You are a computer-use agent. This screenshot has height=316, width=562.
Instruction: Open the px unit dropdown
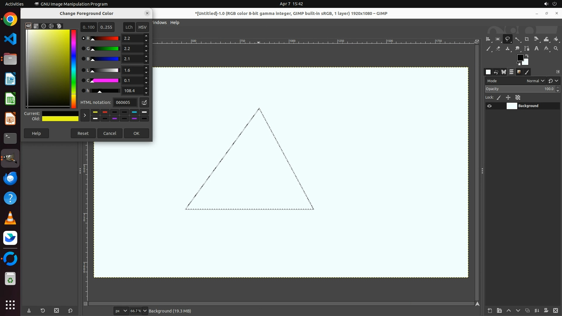[121, 311]
